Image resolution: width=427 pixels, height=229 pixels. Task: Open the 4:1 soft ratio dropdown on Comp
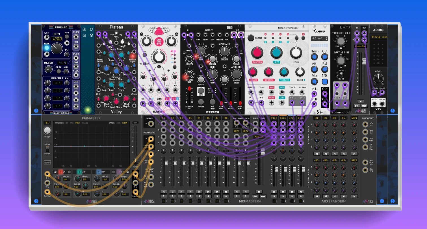tap(319, 38)
